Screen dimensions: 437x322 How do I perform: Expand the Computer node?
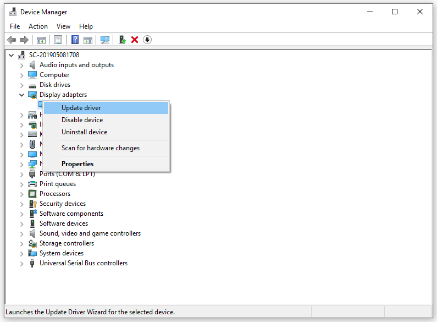coord(22,75)
